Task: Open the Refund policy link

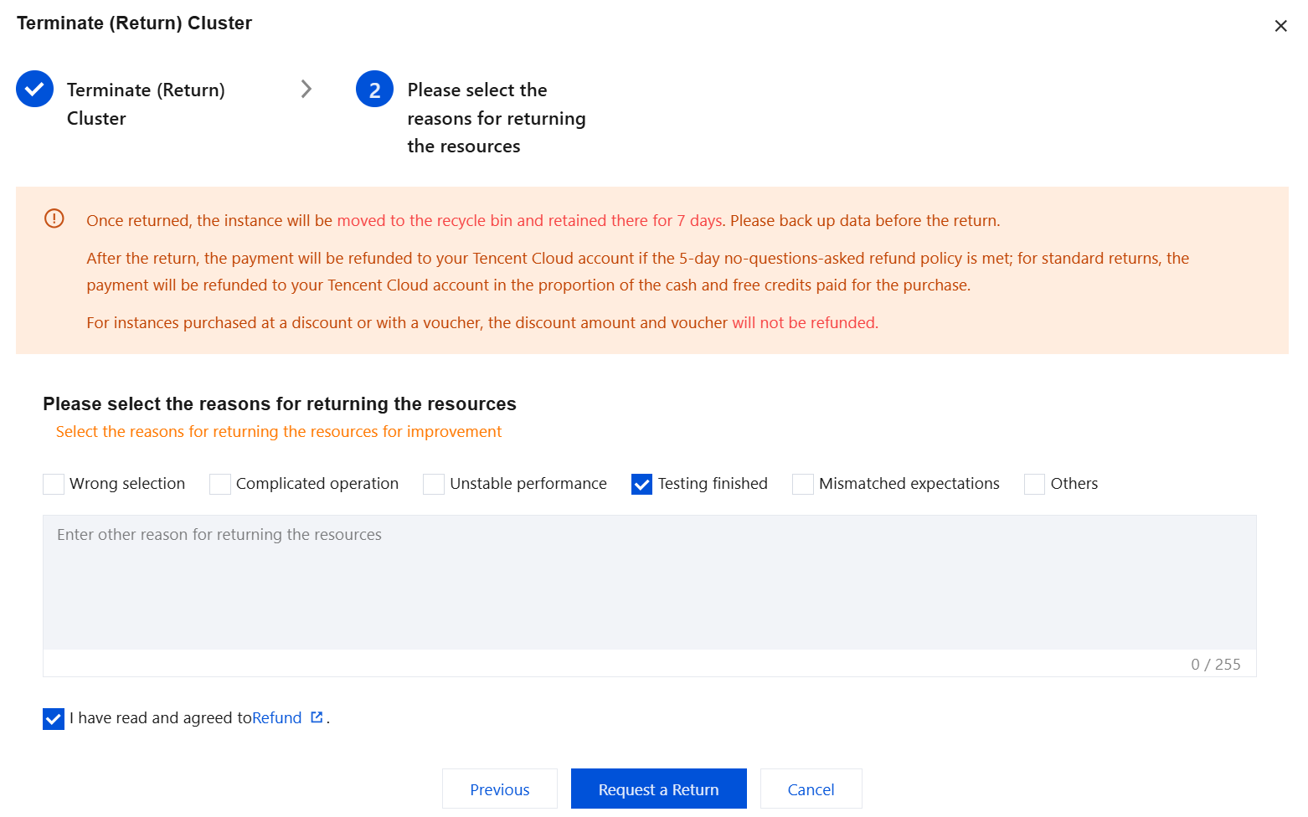Action: click(x=277, y=718)
